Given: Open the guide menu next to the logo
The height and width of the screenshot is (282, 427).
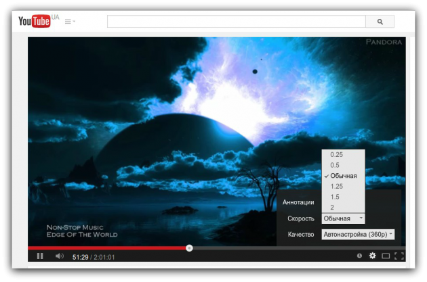Looking at the screenshot, I should [70, 22].
